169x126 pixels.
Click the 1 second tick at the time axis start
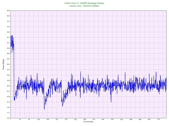point(11,120)
